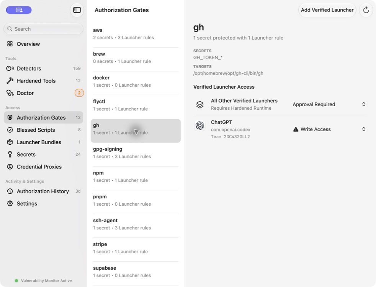Viewport: 376px width, 287px height.
Task: Open Credential Proxies section
Action: point(43,167)
